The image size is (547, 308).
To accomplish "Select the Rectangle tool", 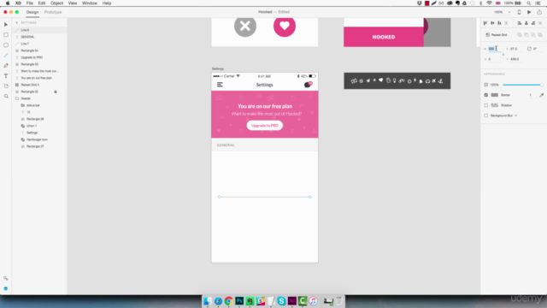I will [x=6, y=35].
